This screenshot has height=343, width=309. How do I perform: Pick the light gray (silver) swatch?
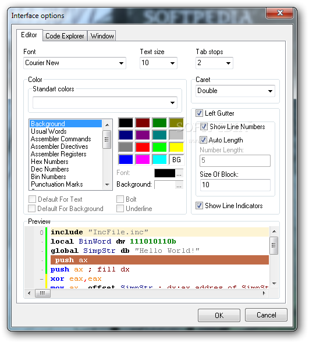(x=176, y=135)
